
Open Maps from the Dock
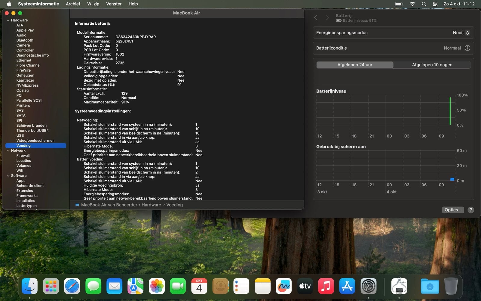tap(136, 286)
